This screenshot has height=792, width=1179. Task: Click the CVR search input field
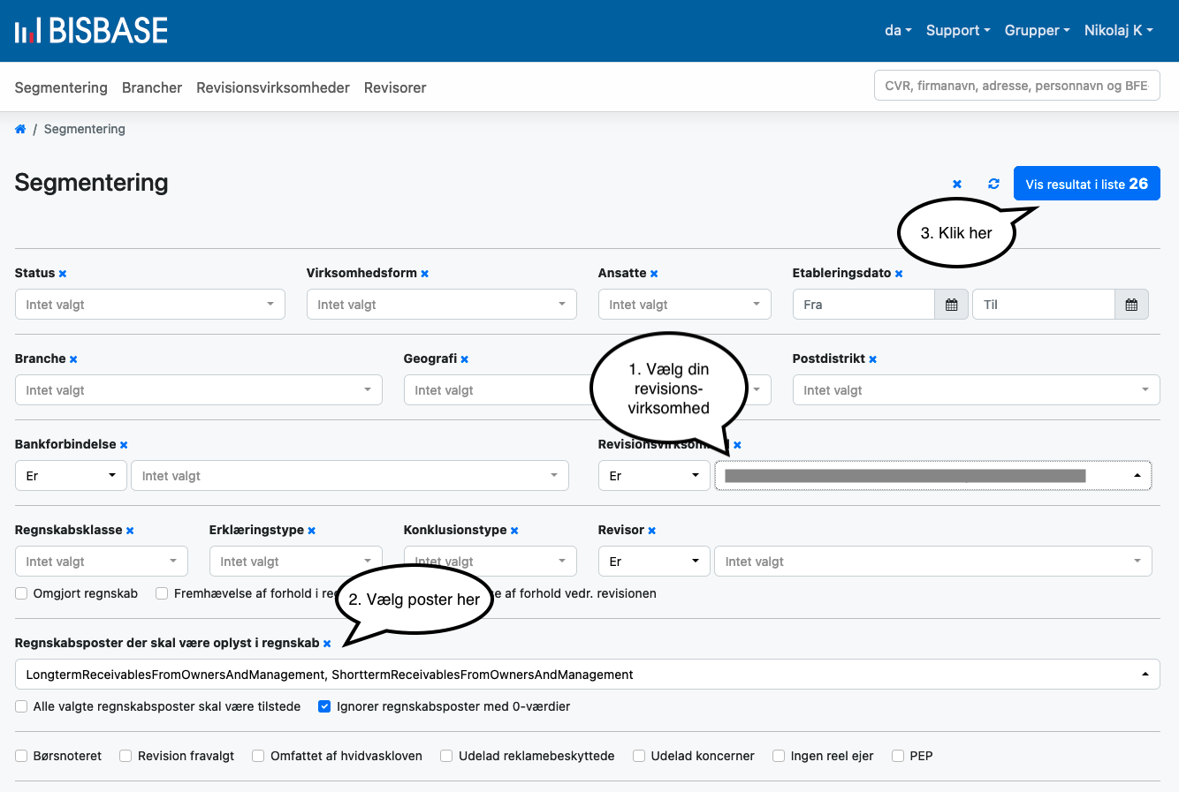[x=1017, y=86]
